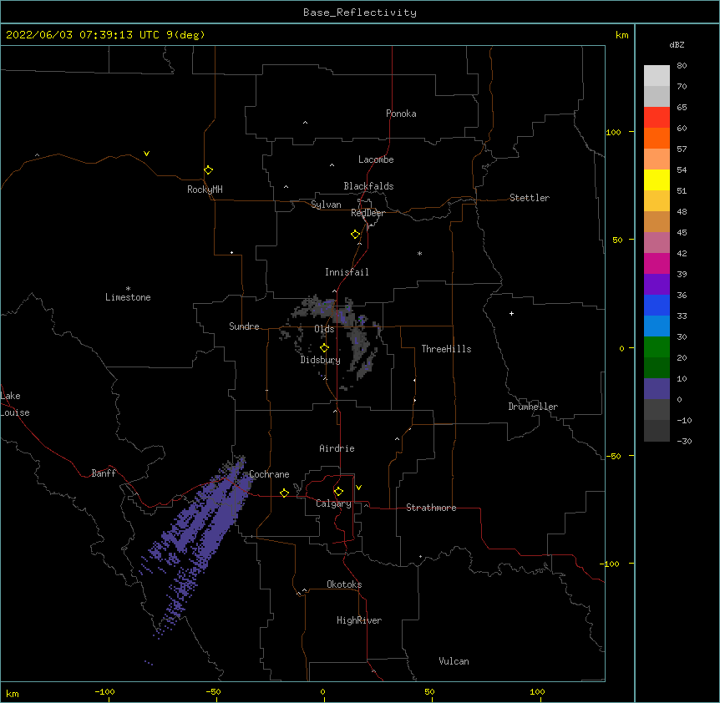Select the Strathmore label

[x=431, y=508]
